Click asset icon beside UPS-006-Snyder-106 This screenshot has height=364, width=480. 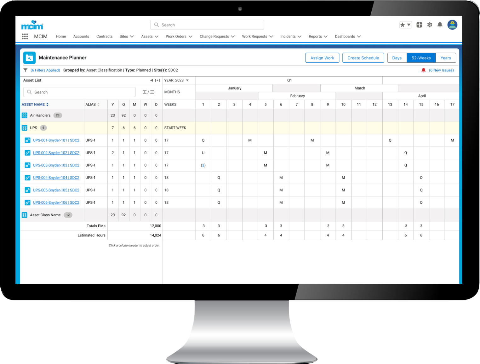pos(28,203)
